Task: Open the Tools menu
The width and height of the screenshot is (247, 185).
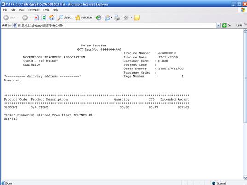Action: pyautogui.click(x=46, y=10)
